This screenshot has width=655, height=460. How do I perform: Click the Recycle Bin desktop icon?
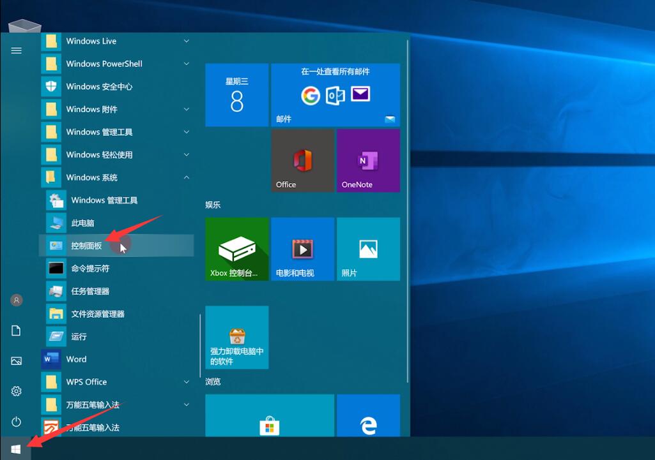coord(25,26)
